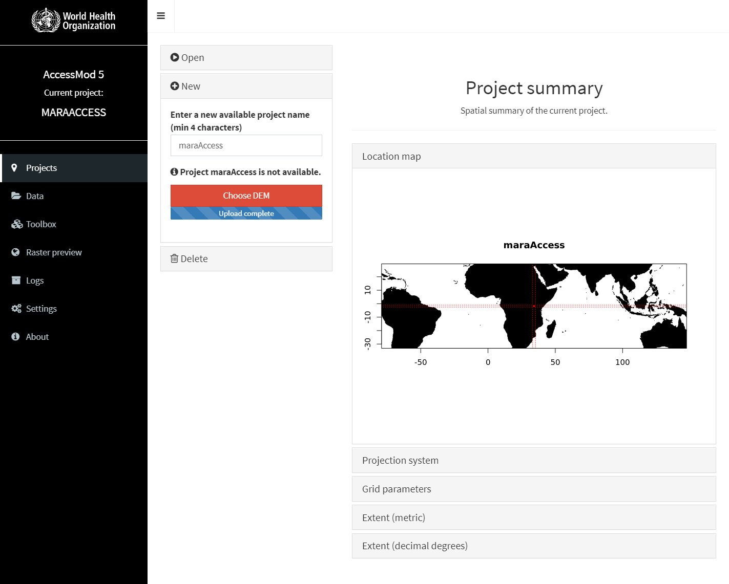
Task: Click the Logs archive icon
Action: (x=16, y=280)
